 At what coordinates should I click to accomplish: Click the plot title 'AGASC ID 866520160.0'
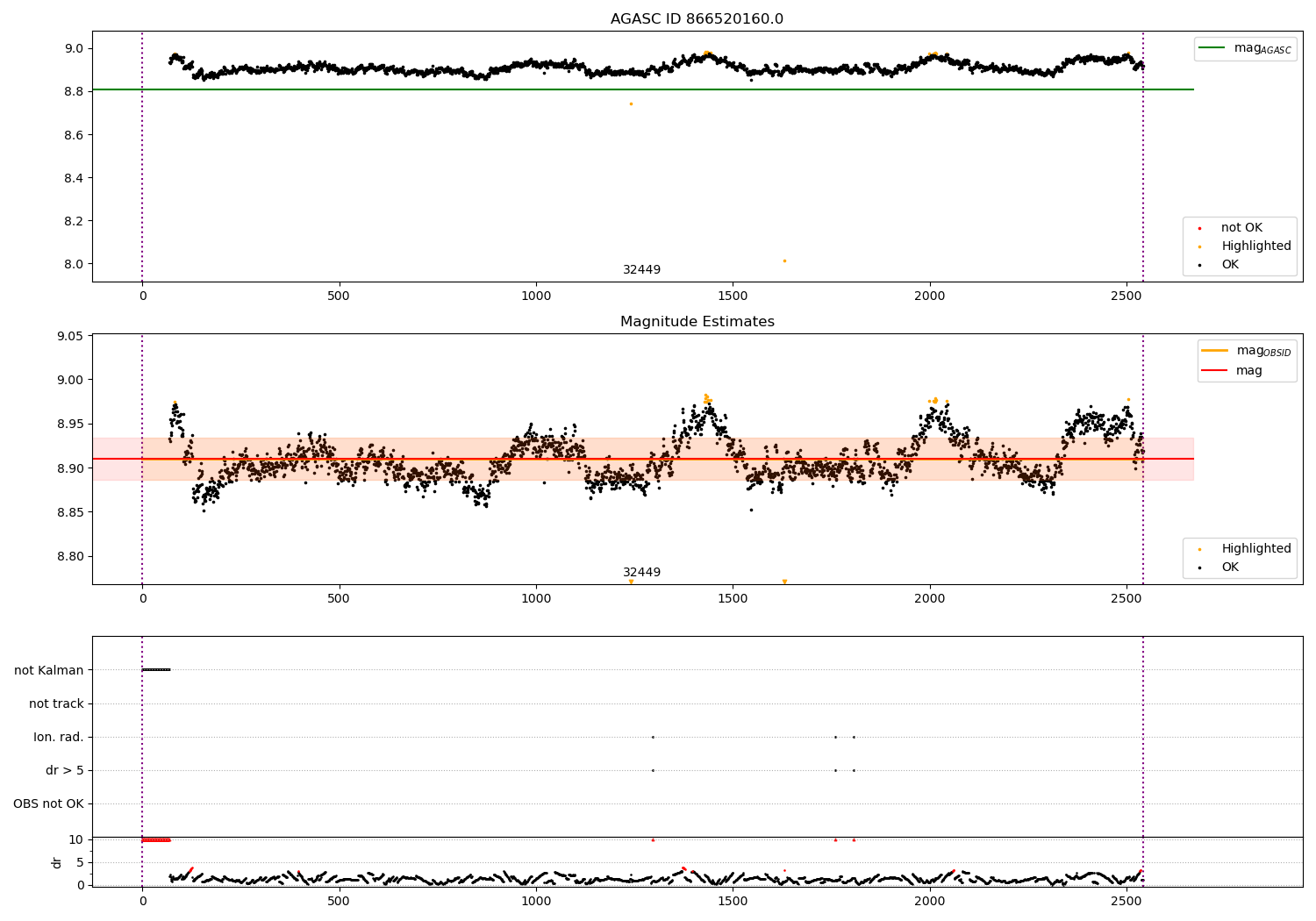pos(697,19)
